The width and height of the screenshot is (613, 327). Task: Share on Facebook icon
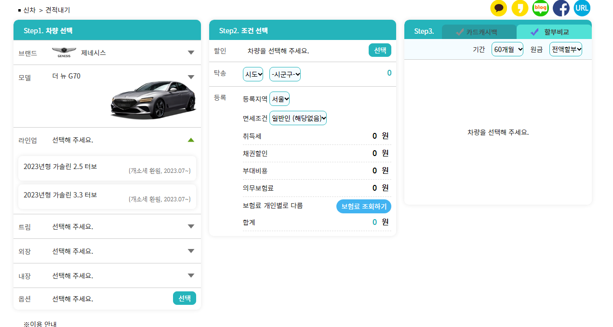561,8
